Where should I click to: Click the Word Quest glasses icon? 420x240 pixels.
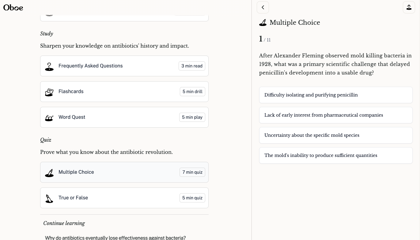[x=49, y=118]
